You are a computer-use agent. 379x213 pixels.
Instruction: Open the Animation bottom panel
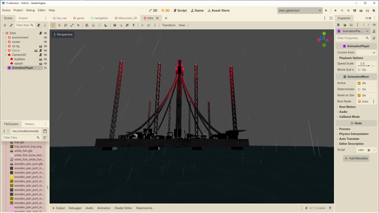[104, 208]
